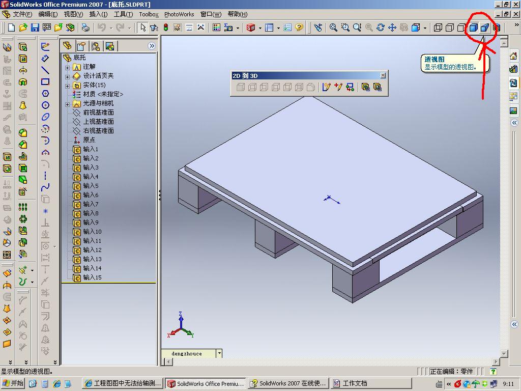The width and height of the screenshot is (521, 391).
Task: Open the dengzhouce view dropdown arrow
Action: (x=219, y=353)
